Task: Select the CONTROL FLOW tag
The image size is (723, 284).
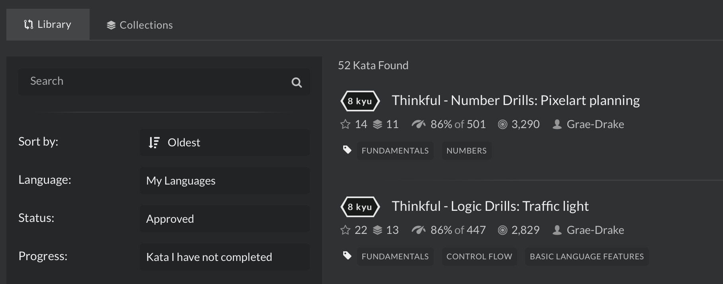Action: [479, 256]
